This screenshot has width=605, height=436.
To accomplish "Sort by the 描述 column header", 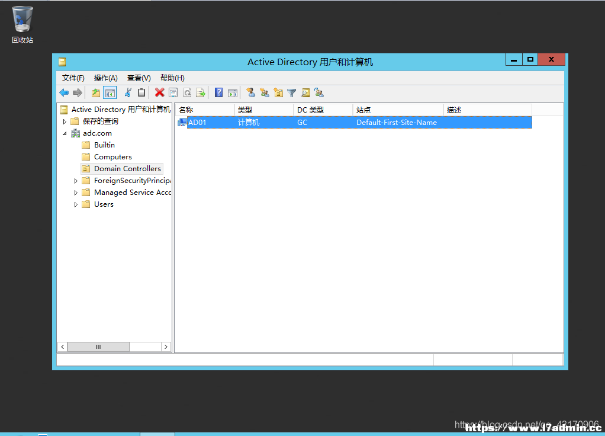I will [x=488, y=110].
